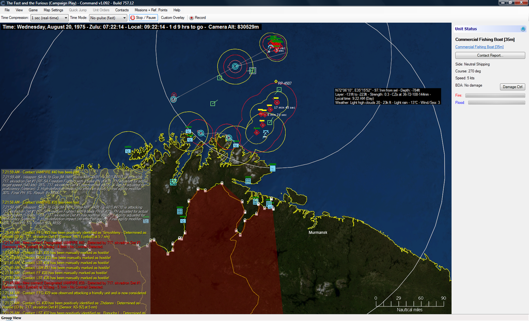This screenshot has height=321, width=529.
Task: Select the friendly ship unit on the far western coast
Action: (128, 151)
